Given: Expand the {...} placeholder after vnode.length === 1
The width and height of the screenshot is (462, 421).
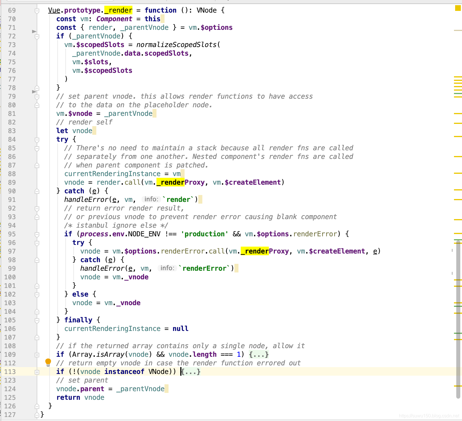Looking at the screenshot, I should point(259,354).
